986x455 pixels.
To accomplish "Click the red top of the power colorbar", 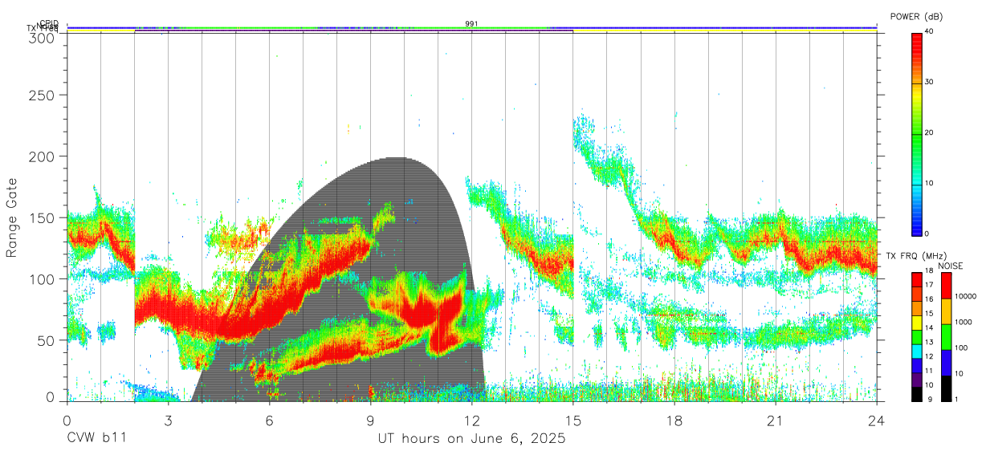I will (917, 40).
